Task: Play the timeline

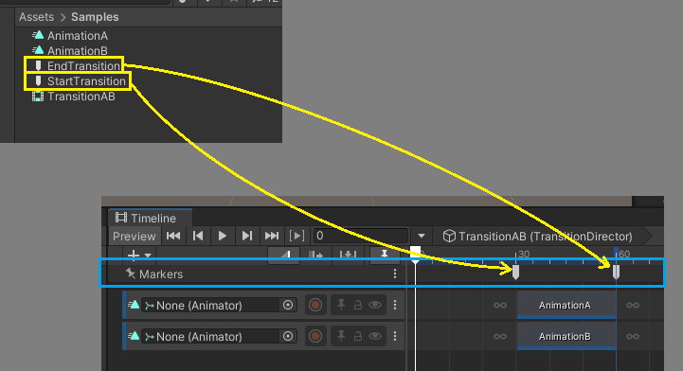Action: coord(223,236)
